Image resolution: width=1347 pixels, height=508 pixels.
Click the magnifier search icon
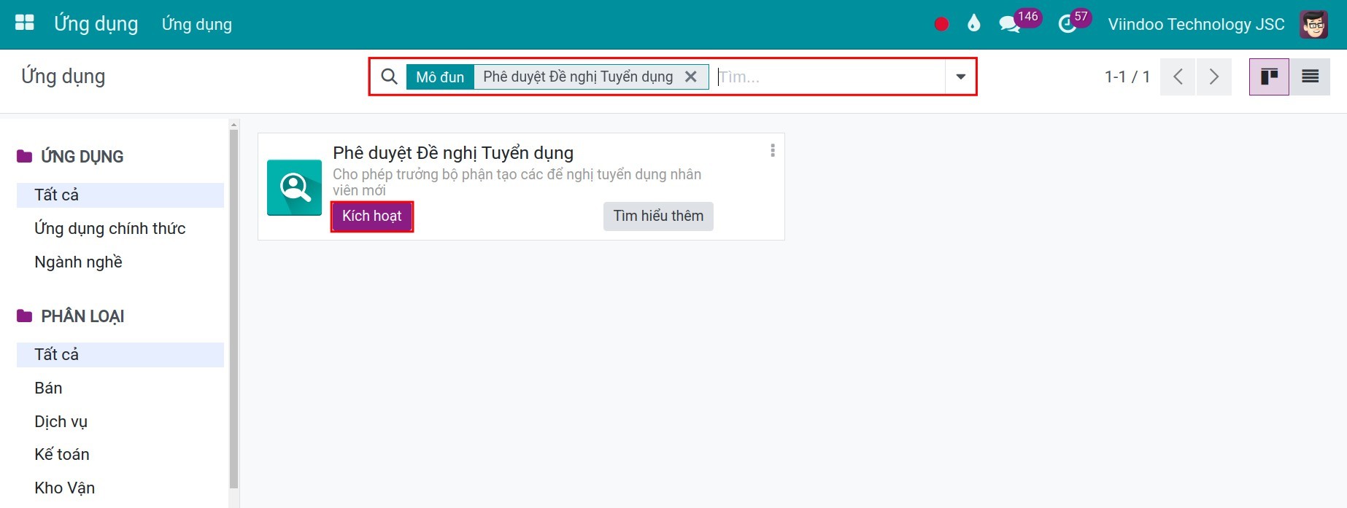(390, 77)
